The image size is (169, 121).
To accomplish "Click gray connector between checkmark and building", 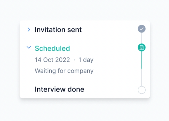I will (x=141, y=38).
